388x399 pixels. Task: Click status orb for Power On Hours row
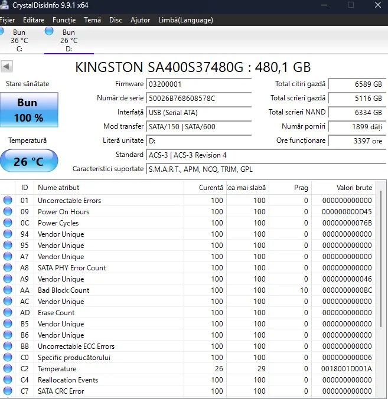8,211
